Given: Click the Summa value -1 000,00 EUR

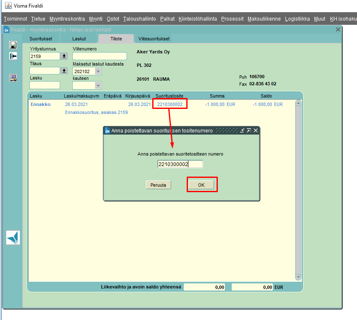Looking at the screenshot, I should pos(220,104).
